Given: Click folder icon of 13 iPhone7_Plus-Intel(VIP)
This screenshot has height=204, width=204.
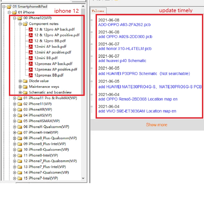Looking at the screenshot, I should (20, 167).
